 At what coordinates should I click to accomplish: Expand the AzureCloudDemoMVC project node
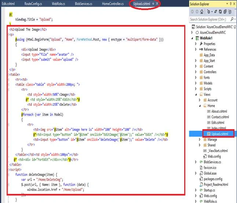(x=192, y=32)
